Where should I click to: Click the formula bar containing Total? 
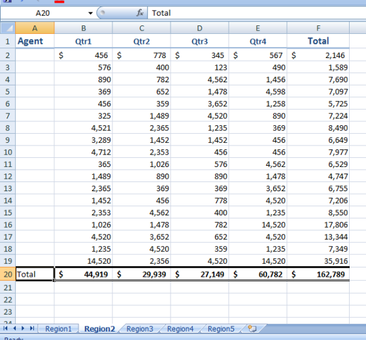[257, 13]
